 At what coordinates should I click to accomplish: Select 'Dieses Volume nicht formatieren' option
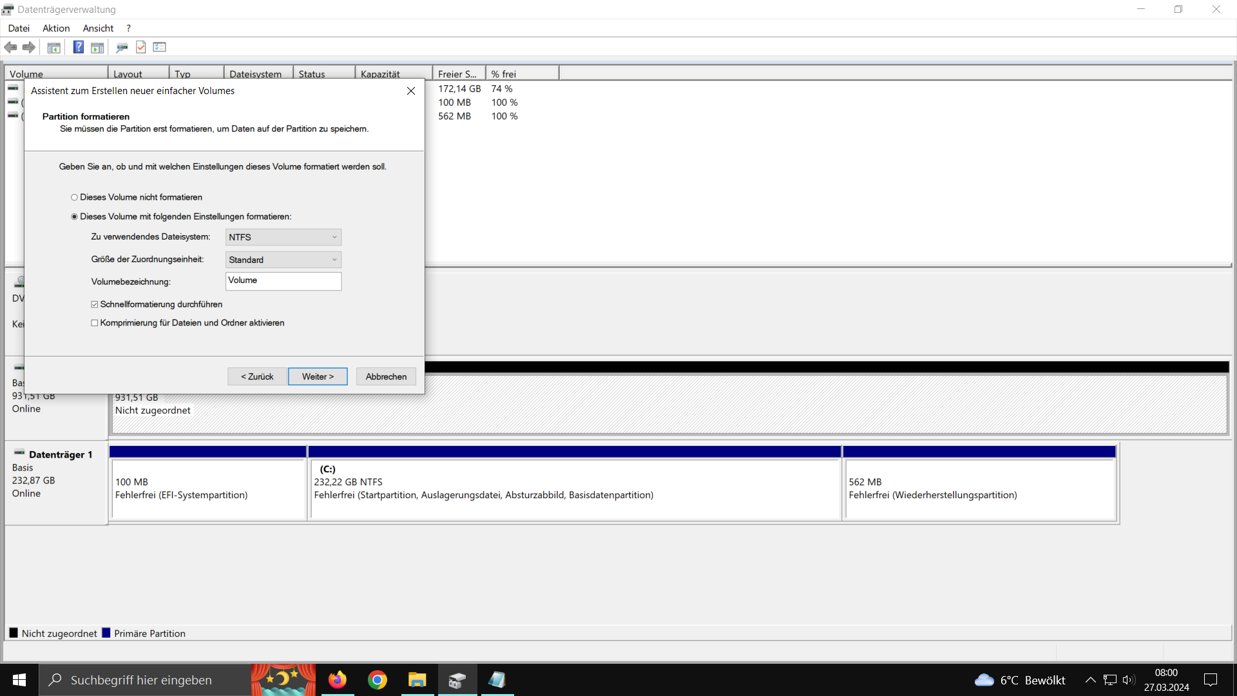coord(75,197)
